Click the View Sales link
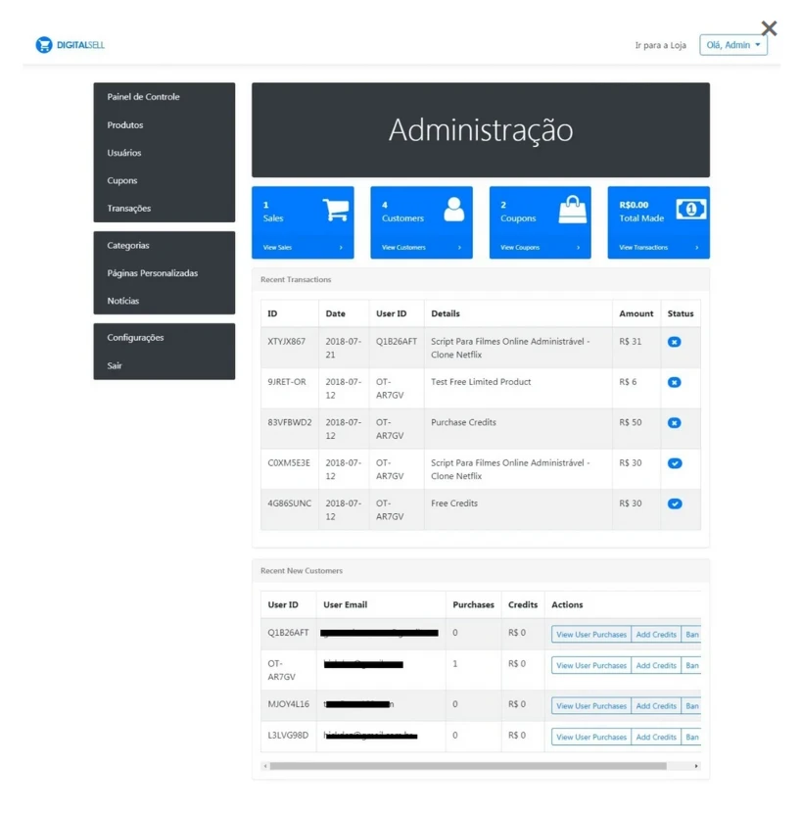 pyautogui.click(x=277, y=248)
